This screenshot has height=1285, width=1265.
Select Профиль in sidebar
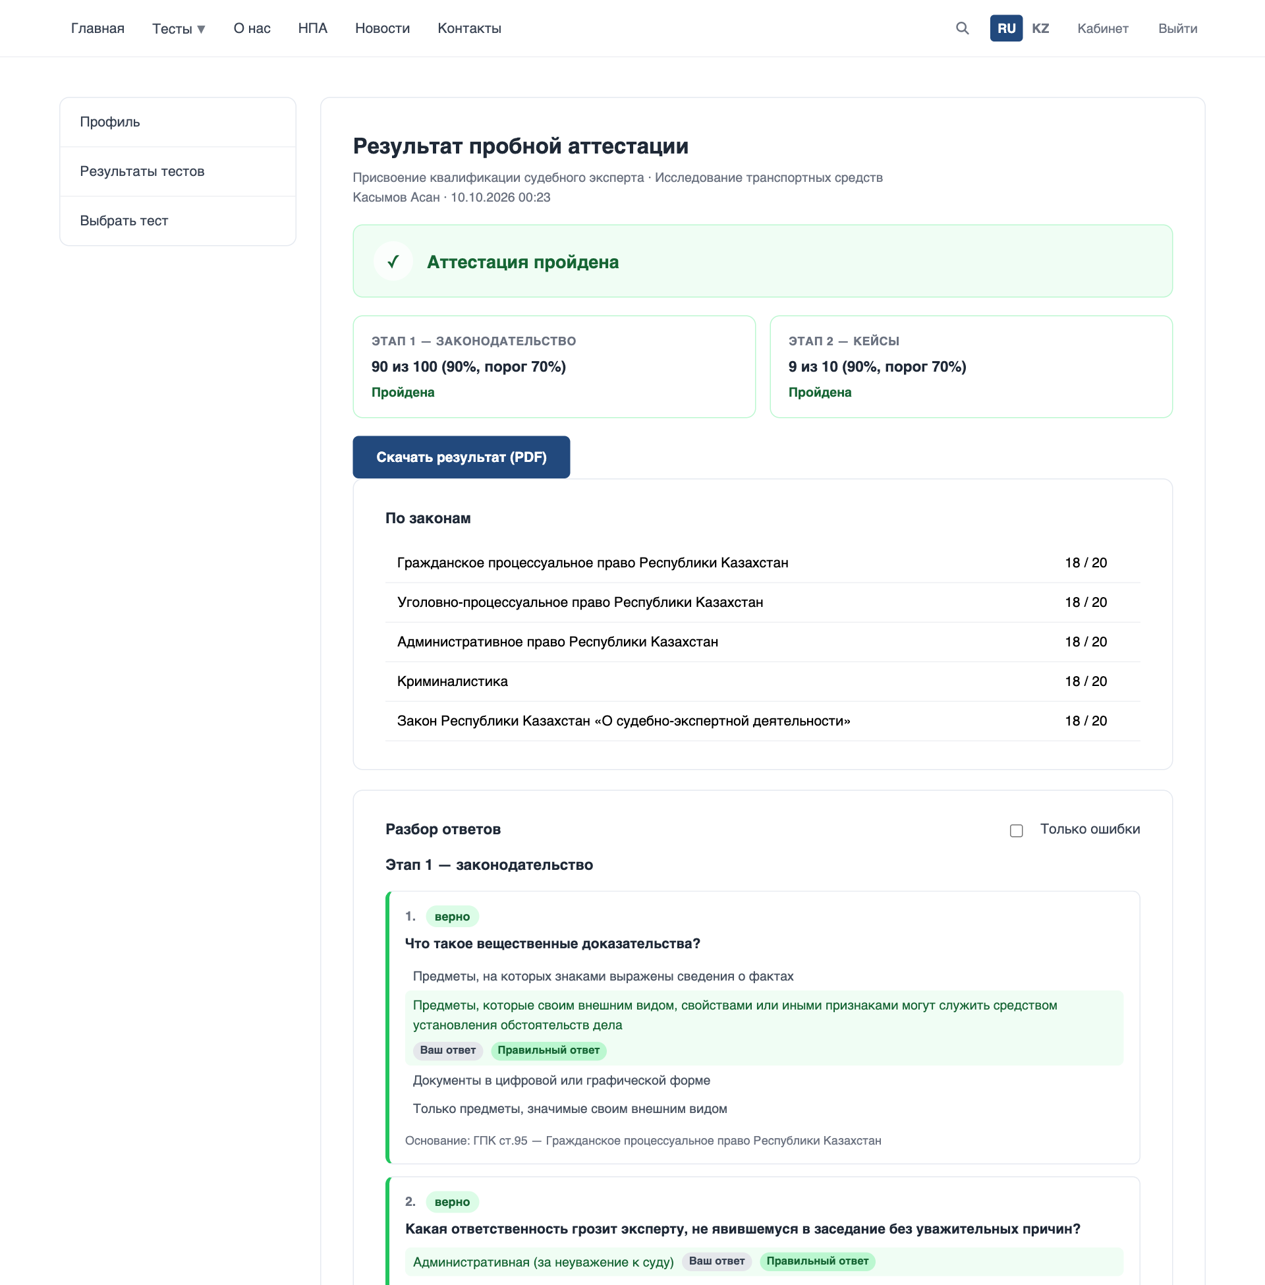tap(177, 123)
